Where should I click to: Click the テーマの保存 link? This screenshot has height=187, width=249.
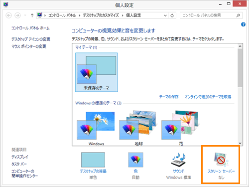[x=169, y=97]
